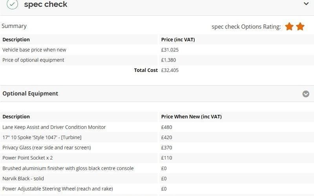Select the Power Adjustable Steering Wheel row
This screenshot has width=314, height=196.
pyautogui.click(x=58, y=189)
